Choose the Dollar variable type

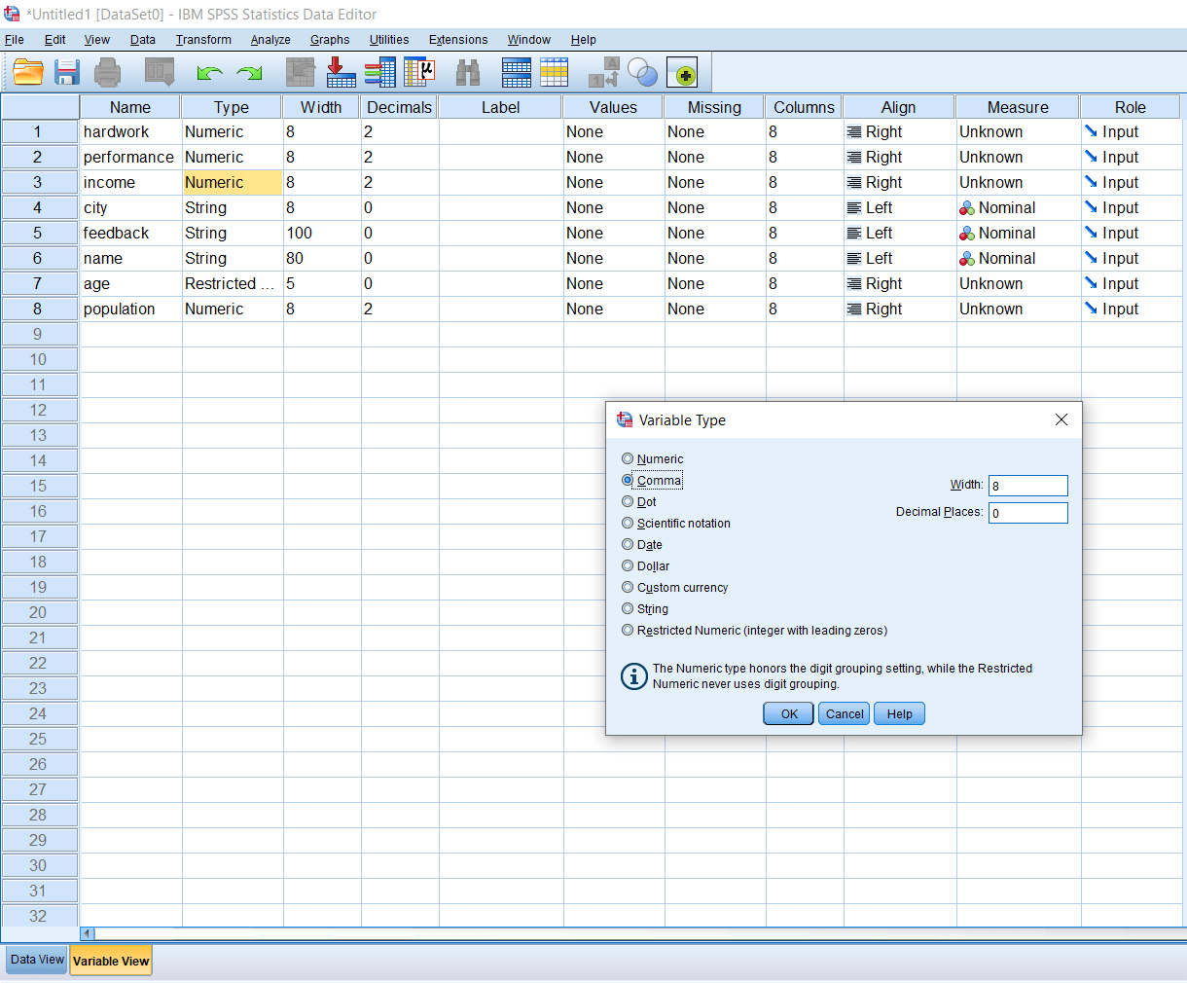point(628,565)
